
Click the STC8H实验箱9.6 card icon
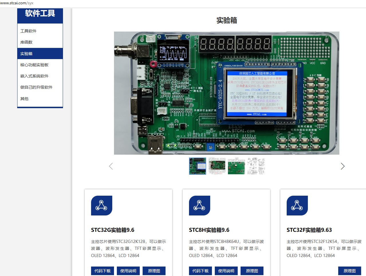click(x=200, y=205)
